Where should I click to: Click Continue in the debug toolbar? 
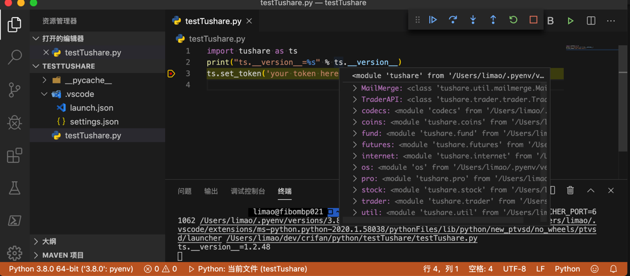[433, 20]
